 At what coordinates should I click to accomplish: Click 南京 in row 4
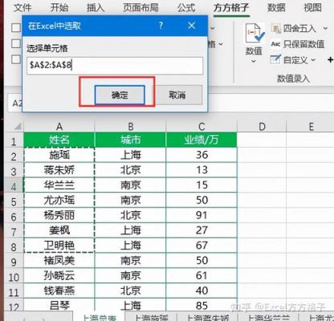(x=130, y=185)
